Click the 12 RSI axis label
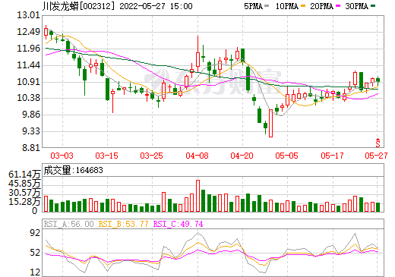The height and width of the screenshot is (277, 395). point(35,272)
